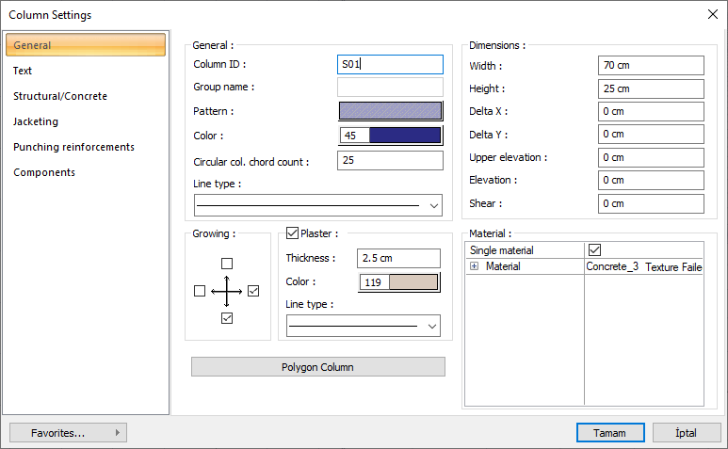Screen dimensions: 728x449
Task: Open the Favorites menu button
Action: 68,433
